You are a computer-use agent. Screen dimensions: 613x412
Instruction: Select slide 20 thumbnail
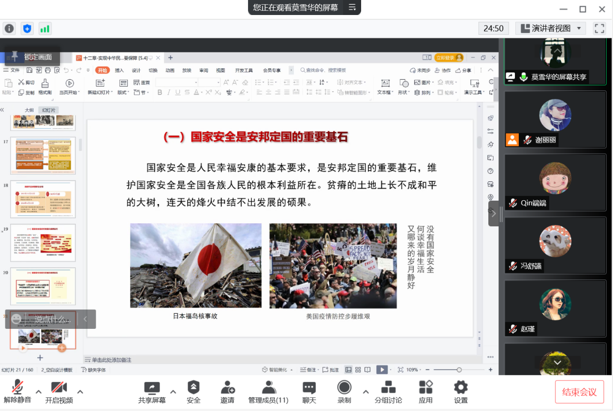[43, 286]
